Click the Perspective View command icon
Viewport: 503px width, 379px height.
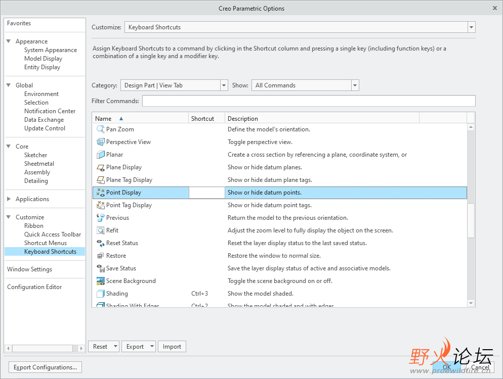[100, 142]
